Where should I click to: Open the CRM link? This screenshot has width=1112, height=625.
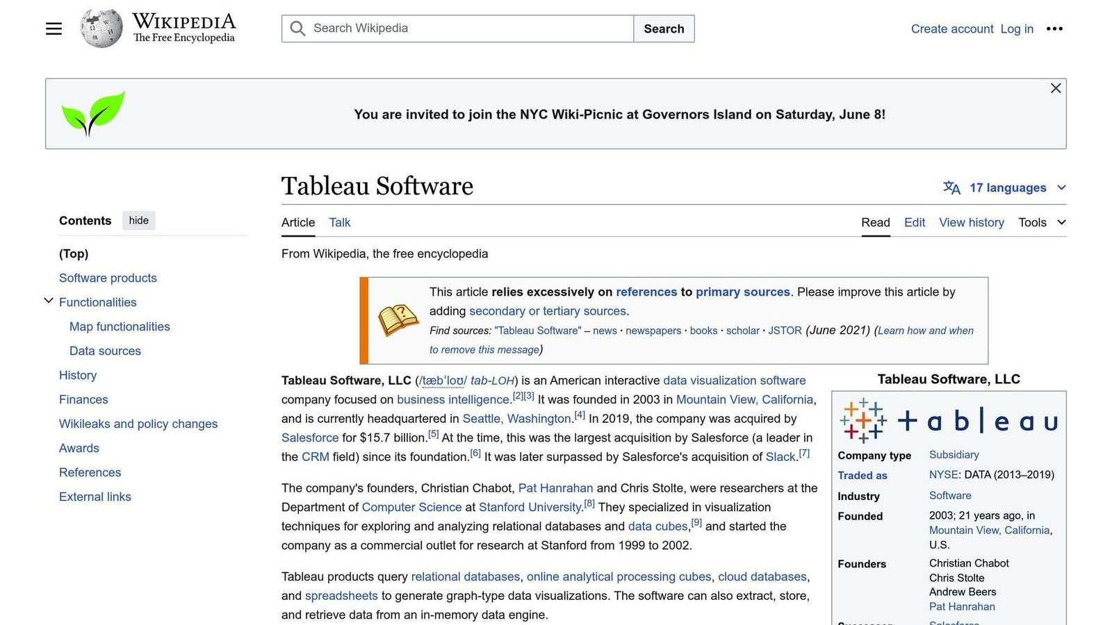tap(316, 457)
